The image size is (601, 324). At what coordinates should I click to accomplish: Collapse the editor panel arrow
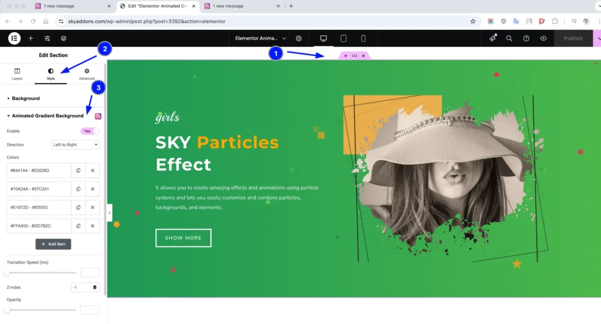click(x=110, y=213)
